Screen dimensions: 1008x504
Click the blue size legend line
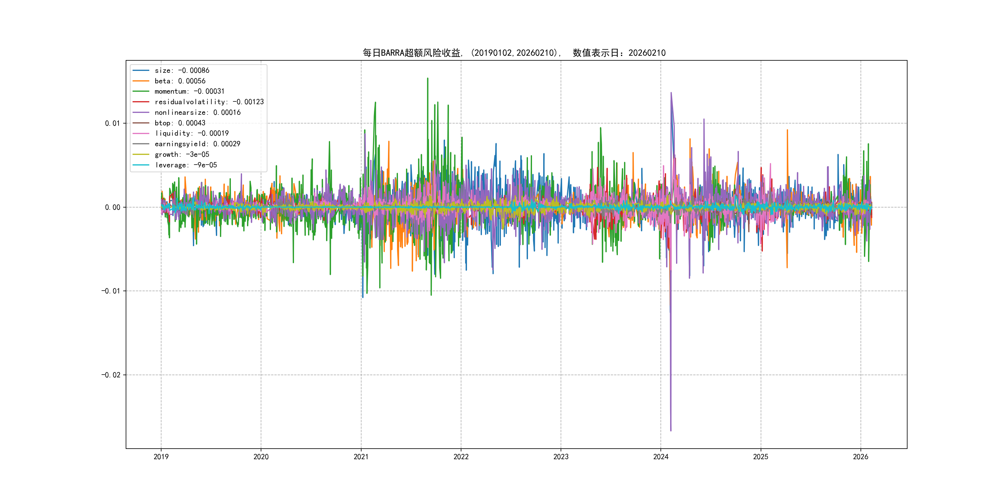tap(141, 70)
